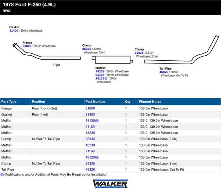Screen dimensions: 221x188
Task: Open part number 31400 in the Gasket row
Action: (90, 115)
